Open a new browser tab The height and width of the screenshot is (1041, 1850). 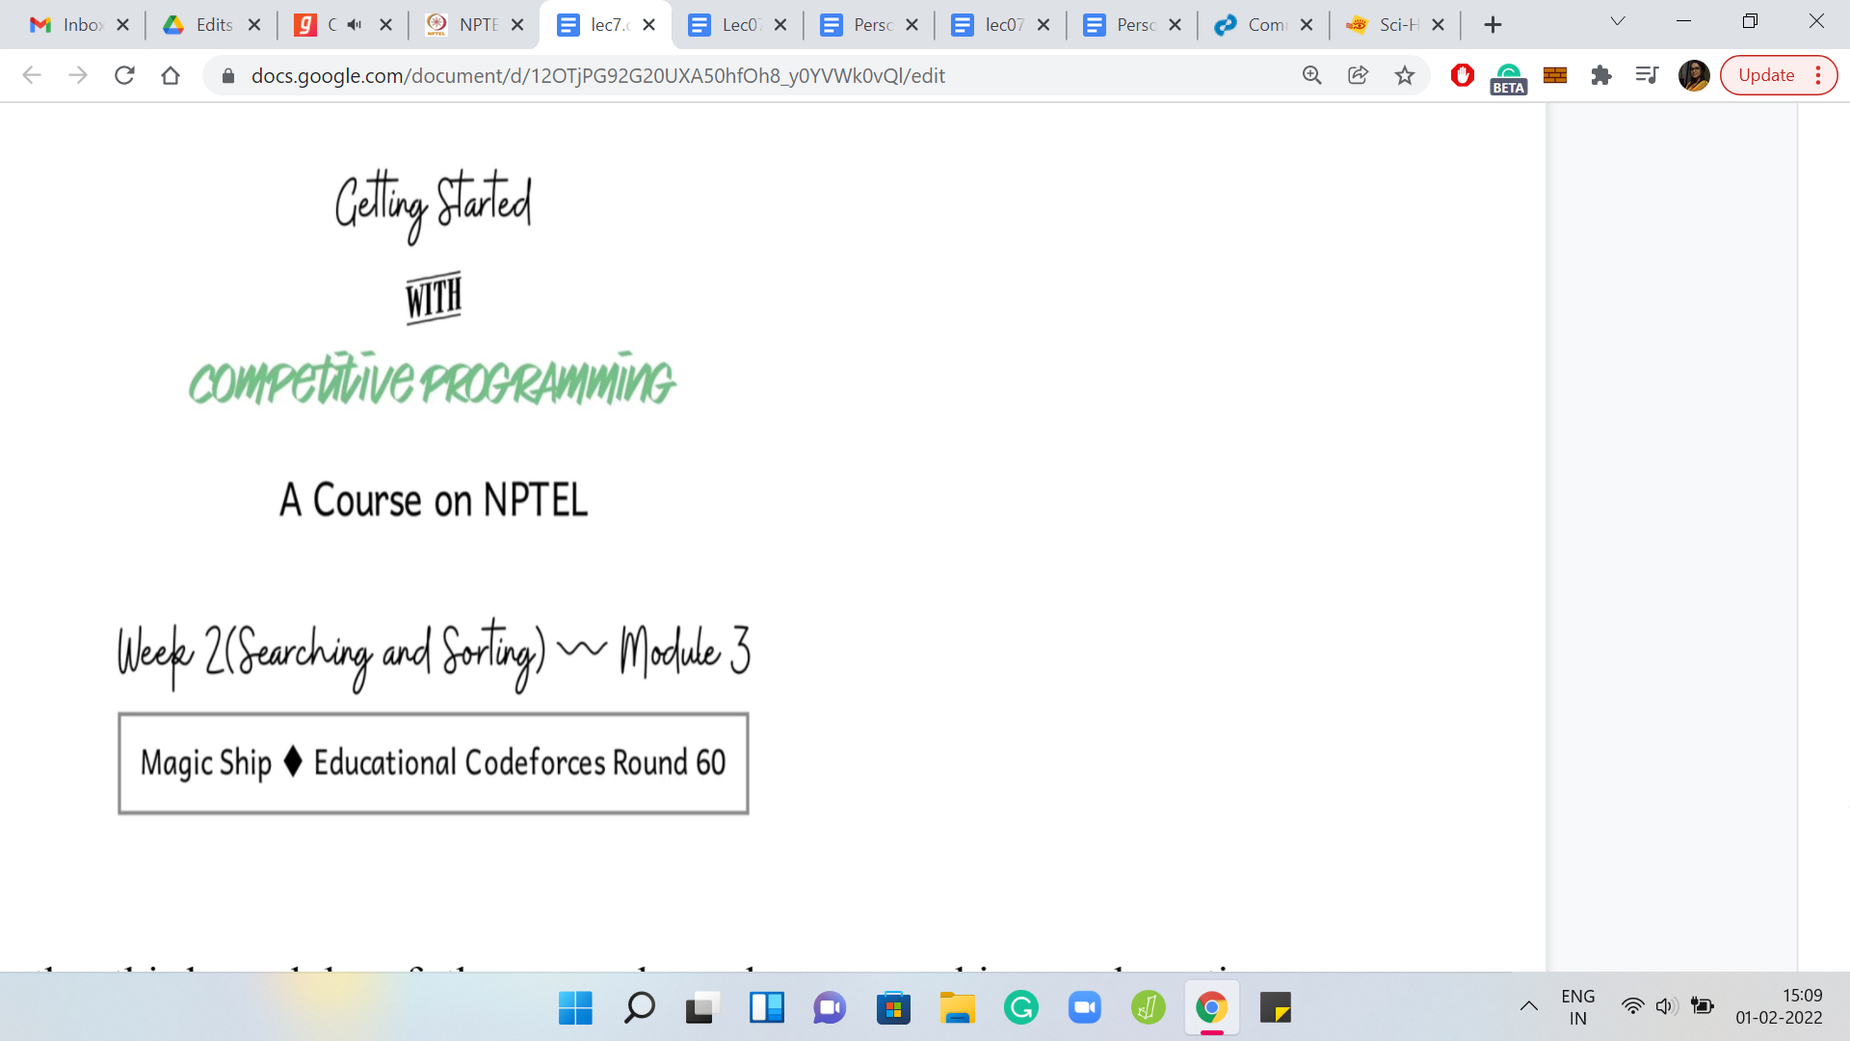point(1493,25)
